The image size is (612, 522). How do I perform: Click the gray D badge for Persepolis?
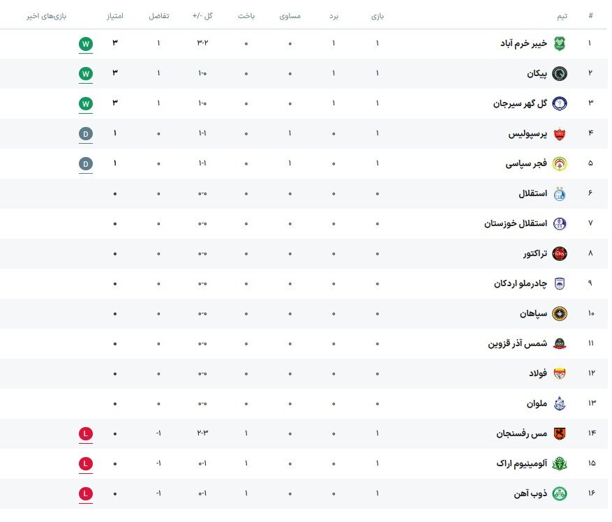coord(86,134)
